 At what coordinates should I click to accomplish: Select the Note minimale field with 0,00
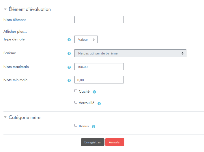click(x=99, y=80)
